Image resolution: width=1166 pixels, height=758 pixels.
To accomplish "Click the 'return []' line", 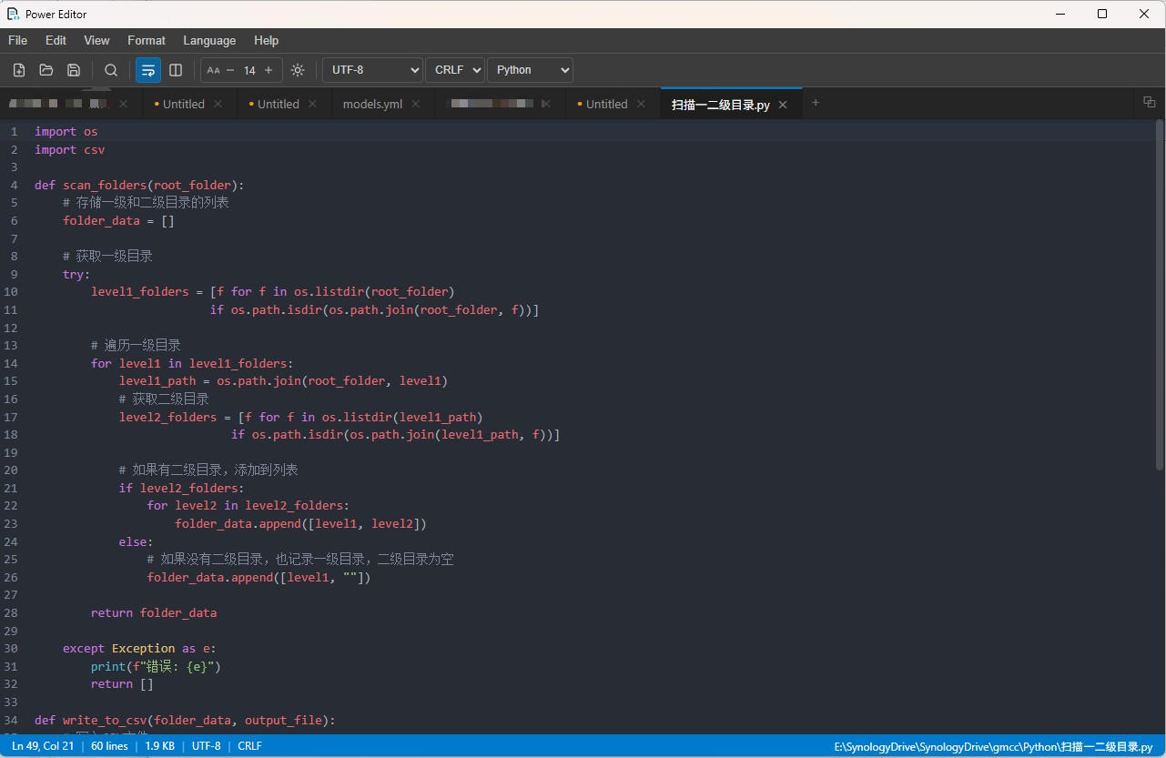I will pyautogui.click(x=122, y=684).
